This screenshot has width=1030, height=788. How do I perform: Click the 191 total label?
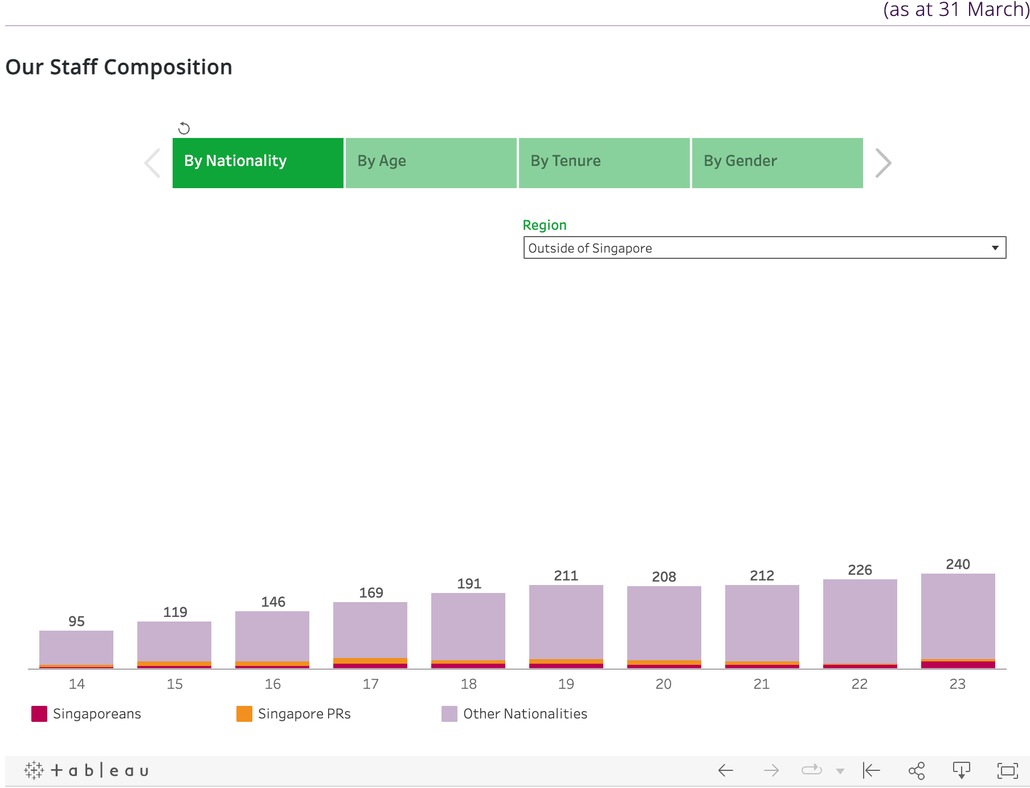point(469,584)
